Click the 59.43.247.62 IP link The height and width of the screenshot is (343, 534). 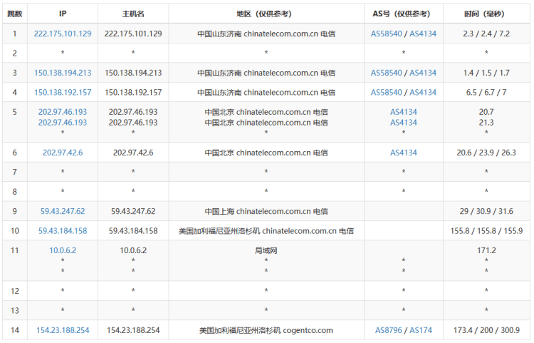(63, 211)
